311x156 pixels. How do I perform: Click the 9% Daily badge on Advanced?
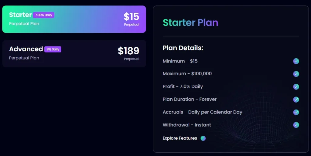coord(53,49)
